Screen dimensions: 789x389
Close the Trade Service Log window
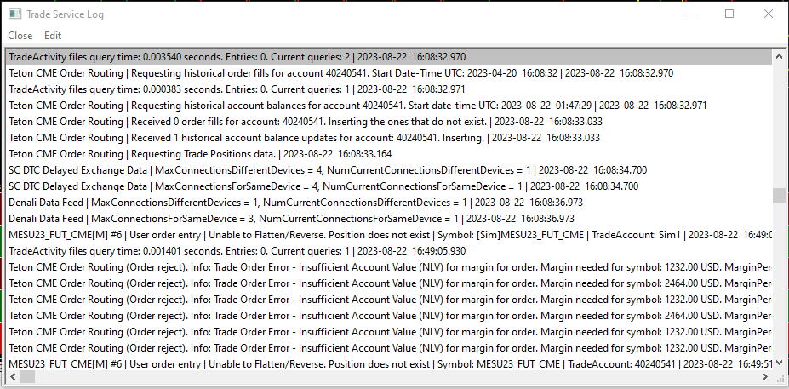pos(769,14)
